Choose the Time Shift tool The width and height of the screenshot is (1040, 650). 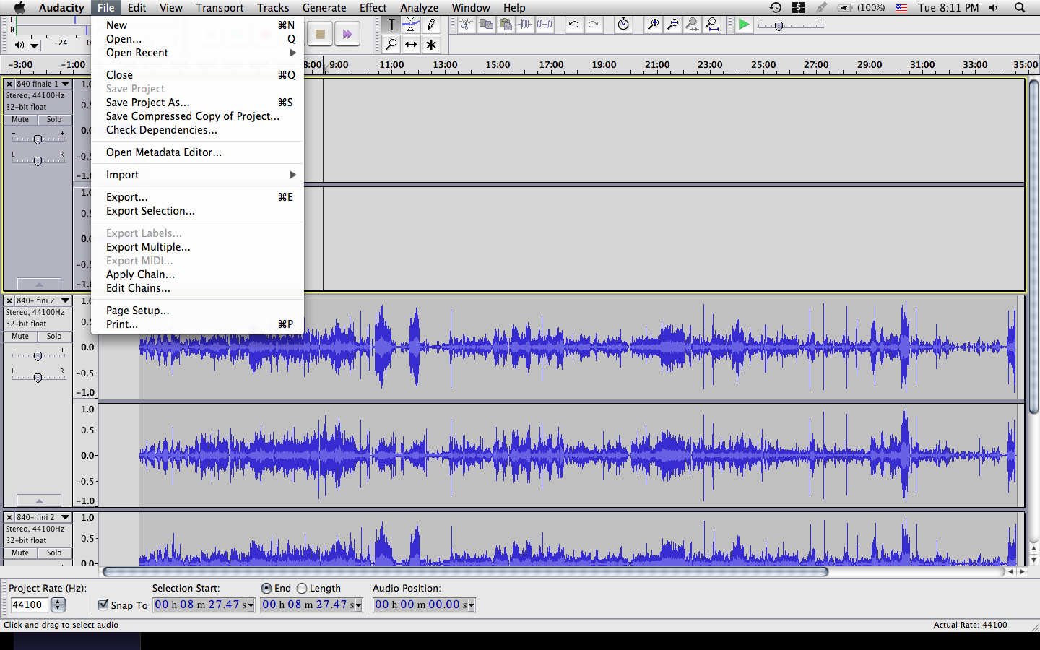[x=411, y=45]
